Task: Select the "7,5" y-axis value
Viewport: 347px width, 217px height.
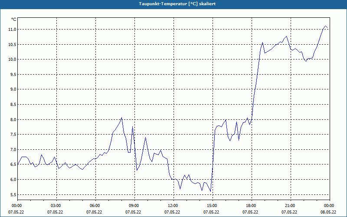Action: point(13,135)
